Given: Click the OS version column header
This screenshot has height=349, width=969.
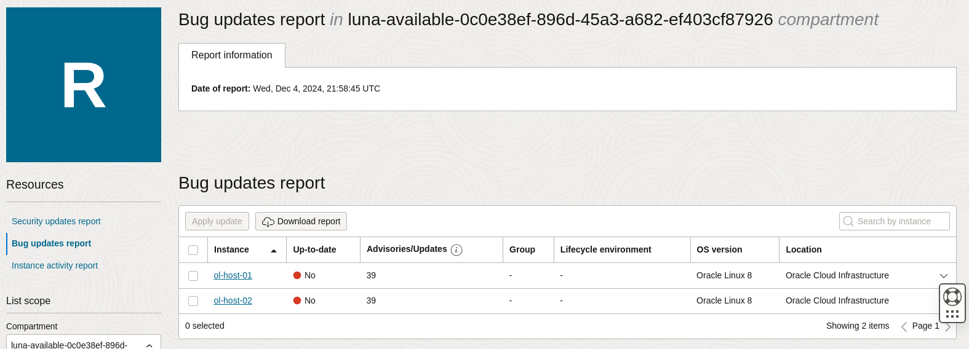Looking at the screenshot, I should pyautogui.click(x=719, y=249).
